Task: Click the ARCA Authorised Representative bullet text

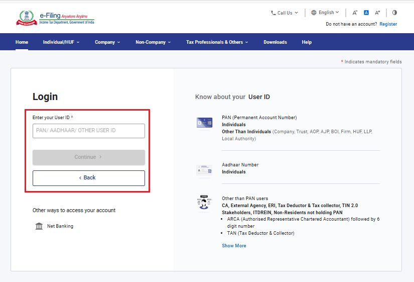Action: pos(303,223)
